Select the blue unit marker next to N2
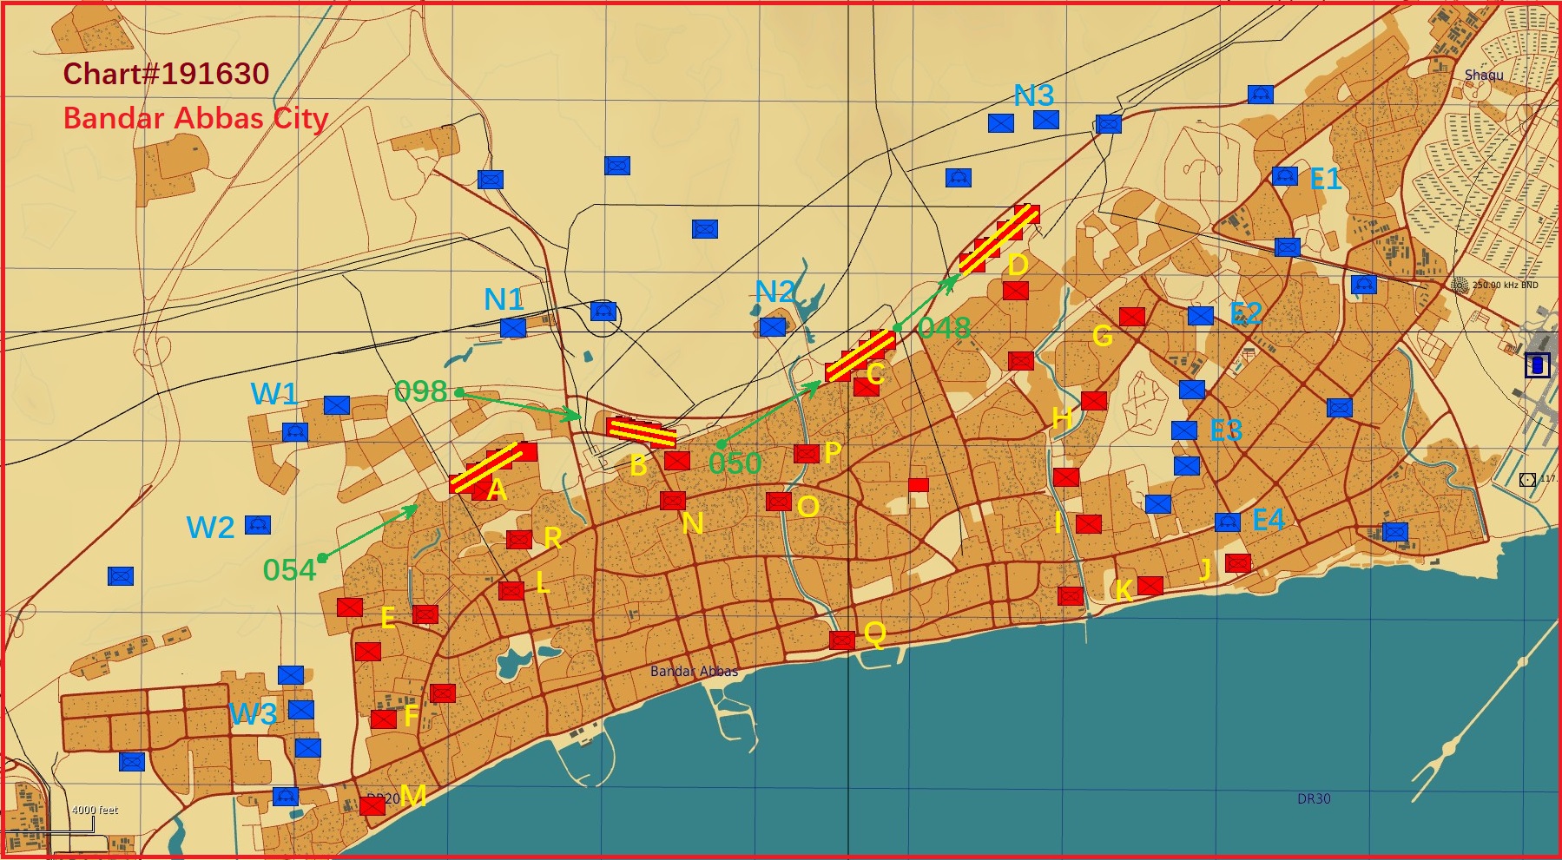The image size is (1562, 860). (772, 327)
